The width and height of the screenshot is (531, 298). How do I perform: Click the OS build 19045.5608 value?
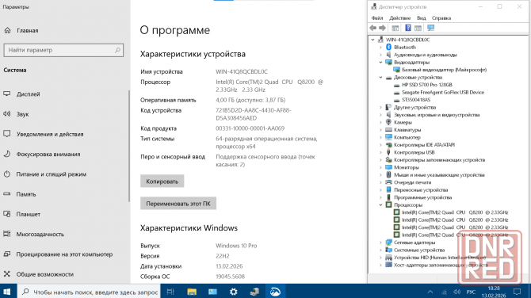click(x=230, y=277)
